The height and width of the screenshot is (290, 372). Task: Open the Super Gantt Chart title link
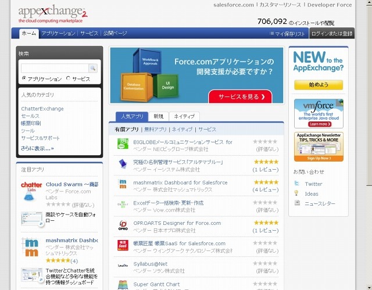(x=156, y=284)
